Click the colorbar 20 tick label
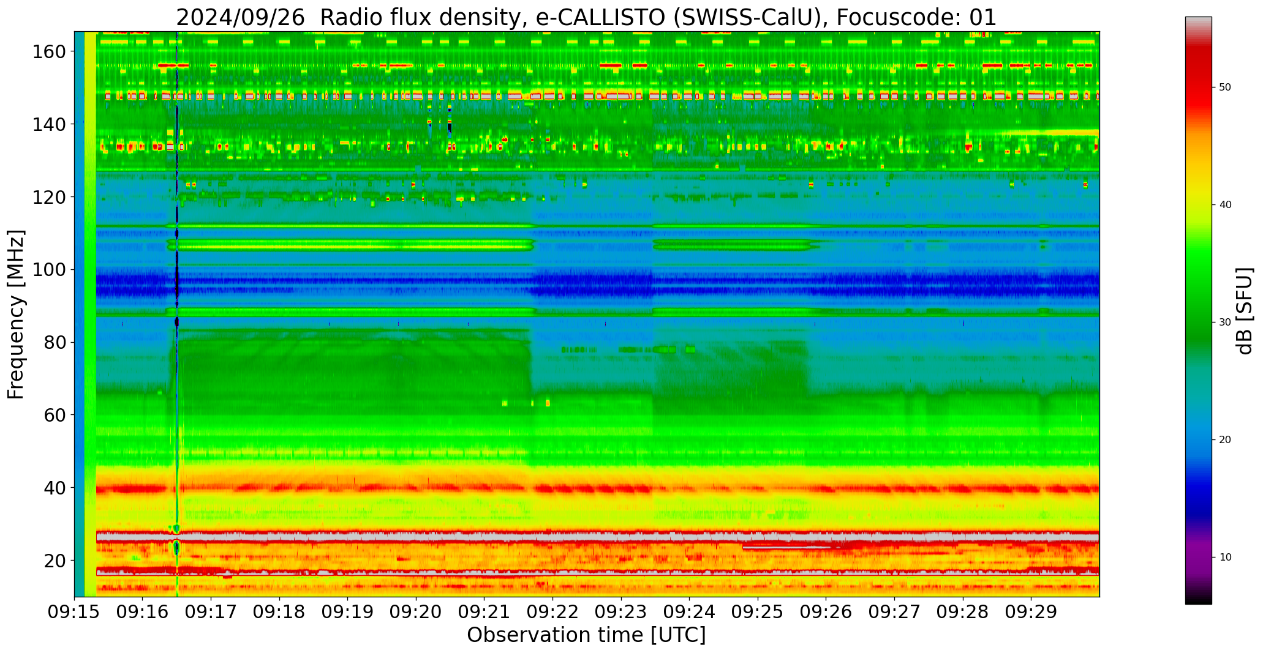This screenshot has height=653, width=1263. coord(1225,440)
